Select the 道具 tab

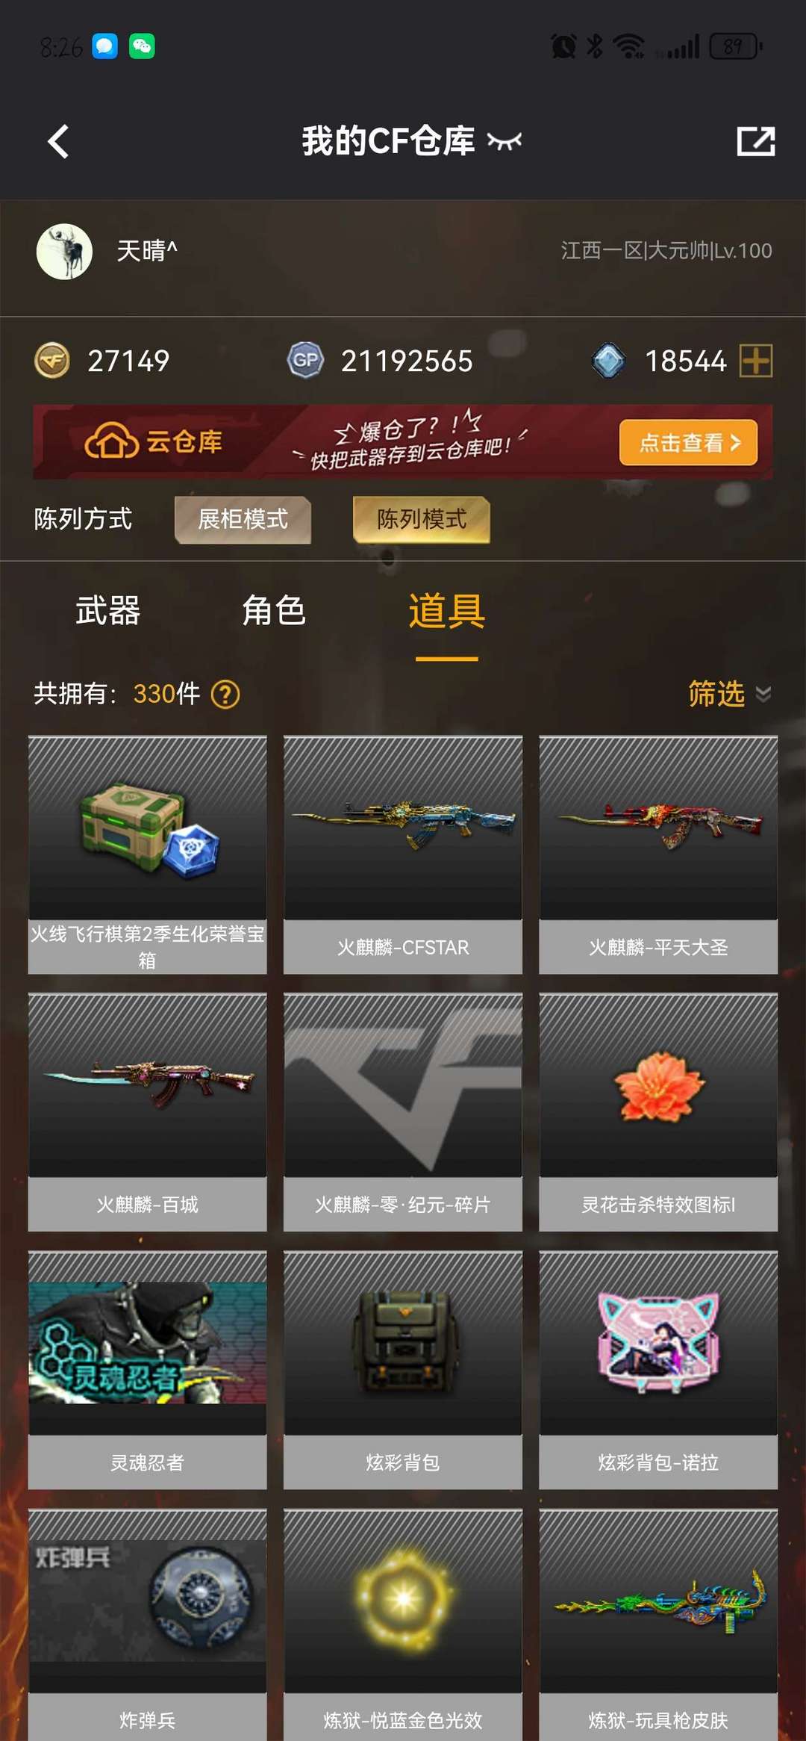[x=446, y=611]
